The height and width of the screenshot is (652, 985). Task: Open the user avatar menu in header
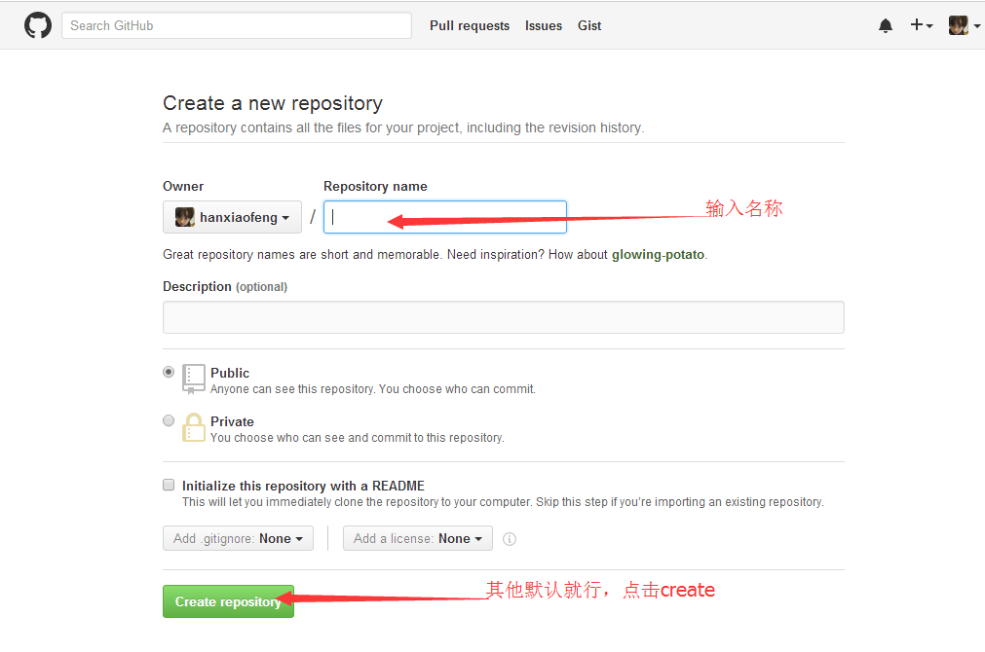pyautogui.click(x=964, y=25)
